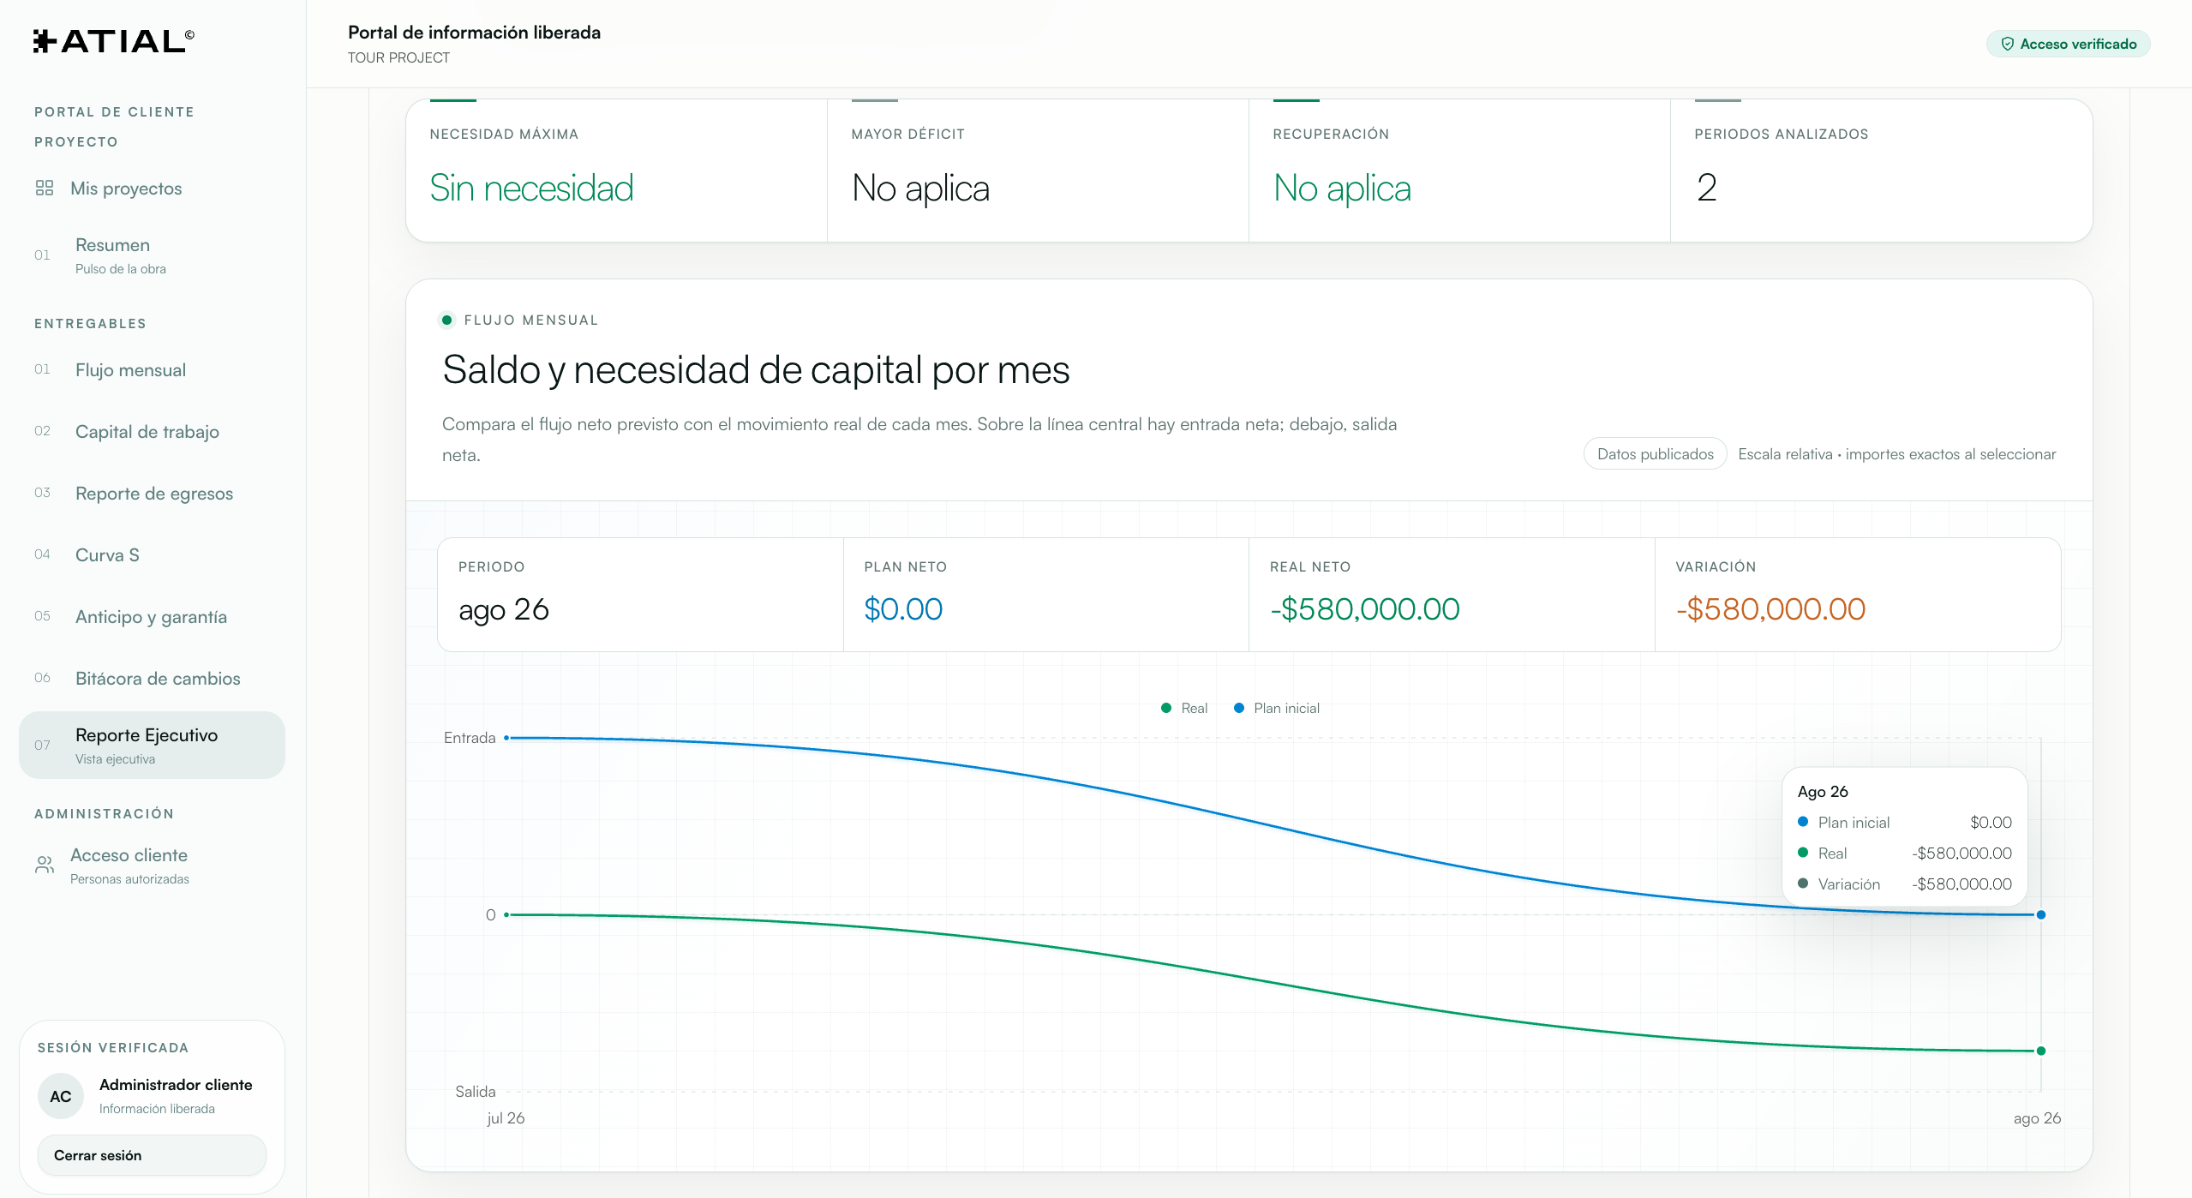Click the PLAN NETO $0.00 amount
This screenshot has height=1198, width=2192.
(x=903, y=609)
